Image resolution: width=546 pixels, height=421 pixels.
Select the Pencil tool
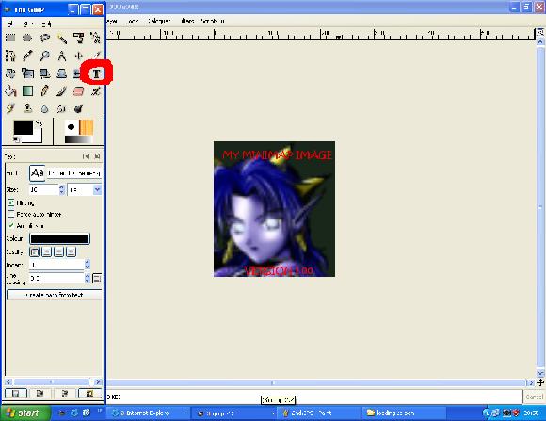44,91
